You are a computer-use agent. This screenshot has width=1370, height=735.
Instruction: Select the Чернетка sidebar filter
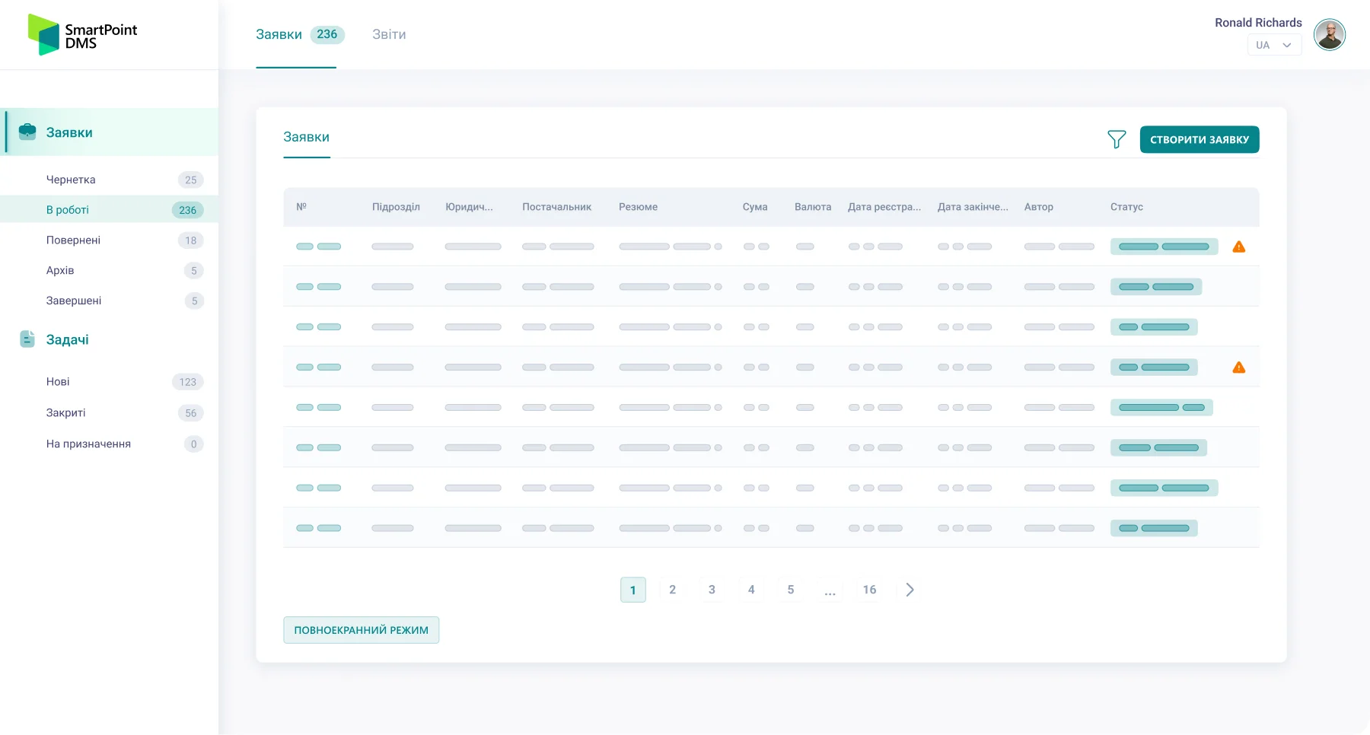(71, 180)
